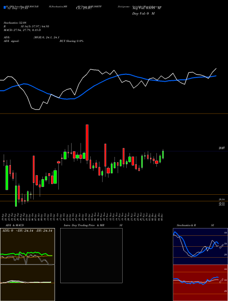Click the 'Intra Day Trading Price & MR' title

[84, 225]
